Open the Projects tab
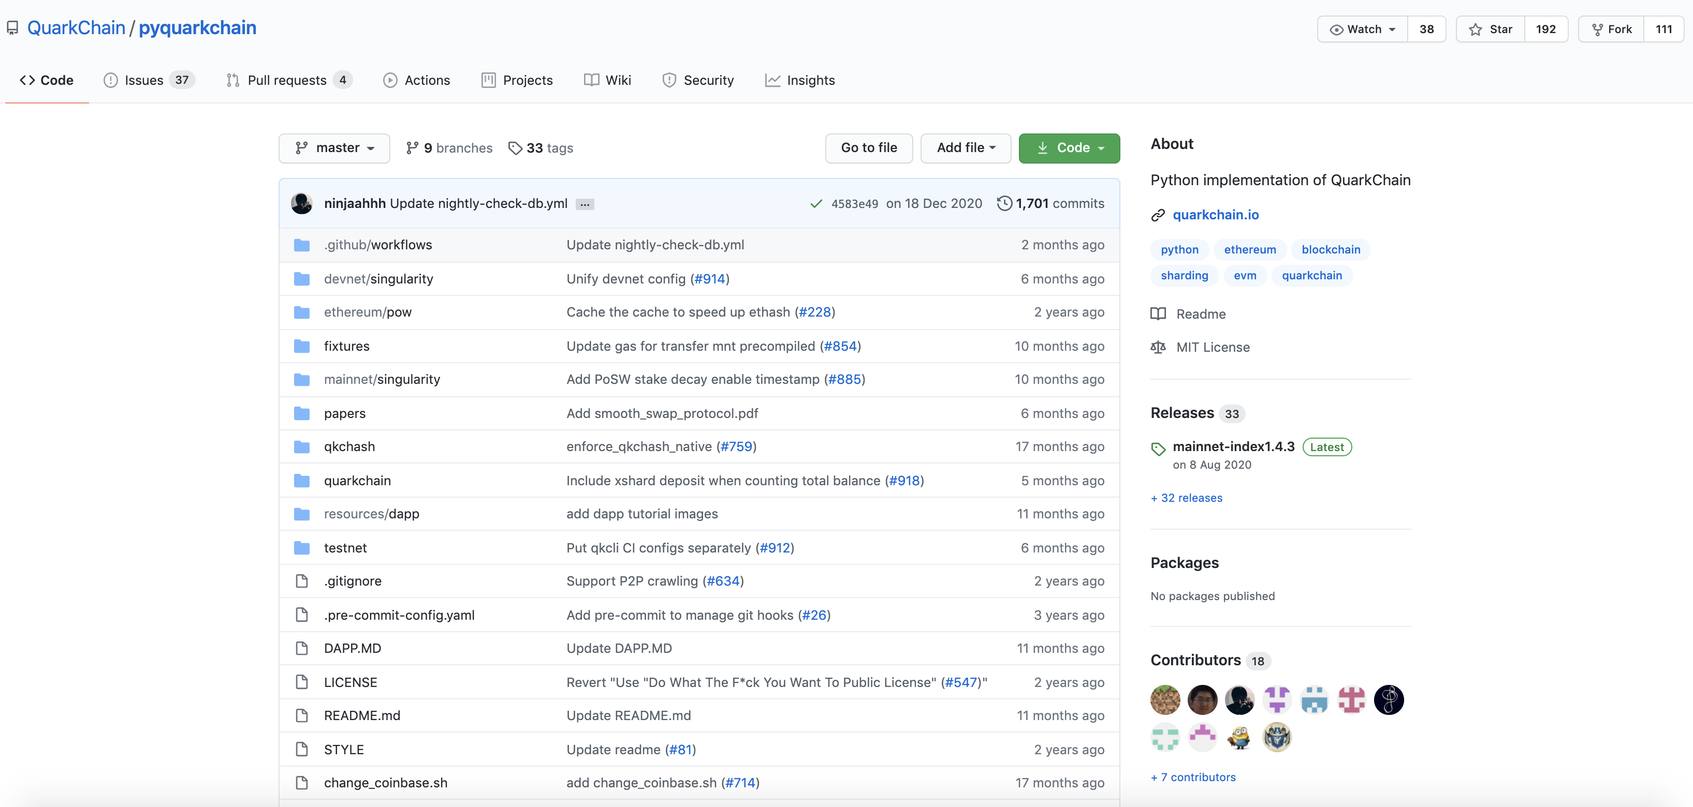 point(517,80)
